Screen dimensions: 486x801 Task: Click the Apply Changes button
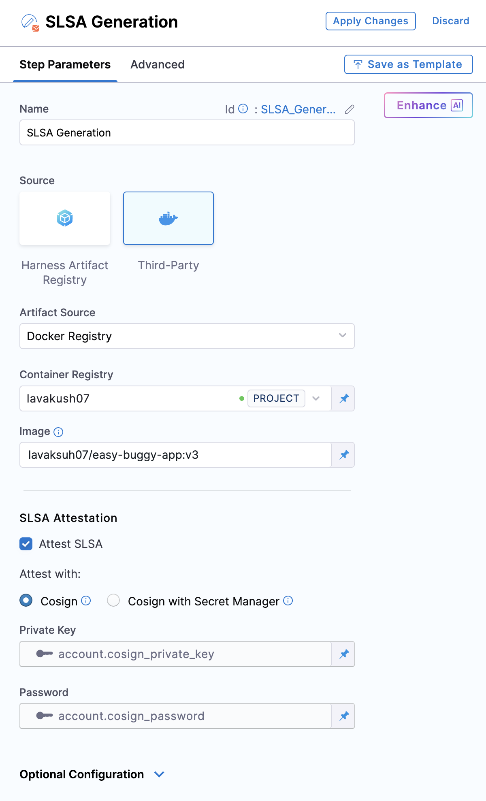point(370,21)
